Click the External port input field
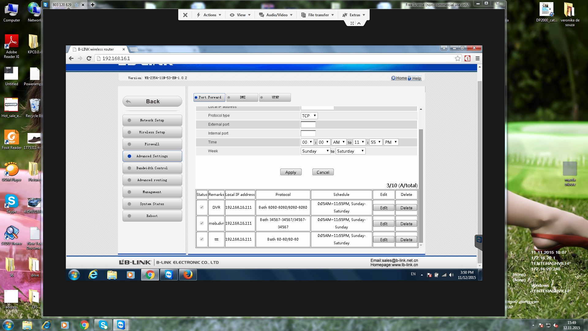Image resolution: width=588 pixels, height=331 pixels. tap(308, 124)
